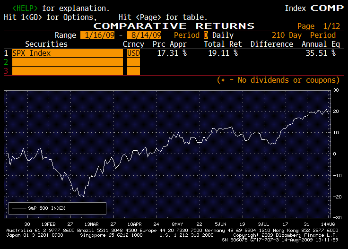Click the No dividends or coupons note
348x249 pixels.
click(x=278, y=80)
